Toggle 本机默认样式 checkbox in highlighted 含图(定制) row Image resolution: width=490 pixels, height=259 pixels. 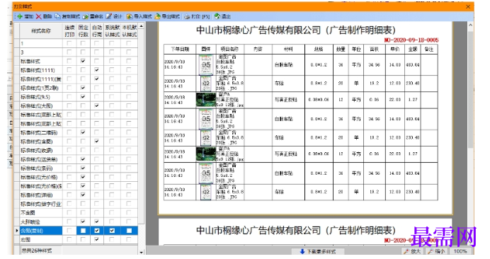point(129,231)
